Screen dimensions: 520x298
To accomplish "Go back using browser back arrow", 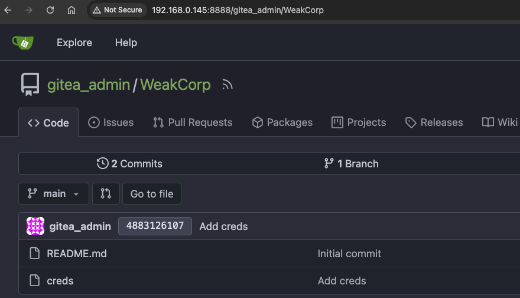I will tap(8, 10).
